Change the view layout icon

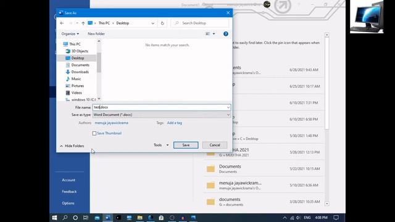pyautogui.click(x=208, y=34)
